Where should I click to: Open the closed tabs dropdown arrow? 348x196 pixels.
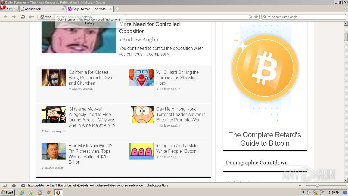345,9
